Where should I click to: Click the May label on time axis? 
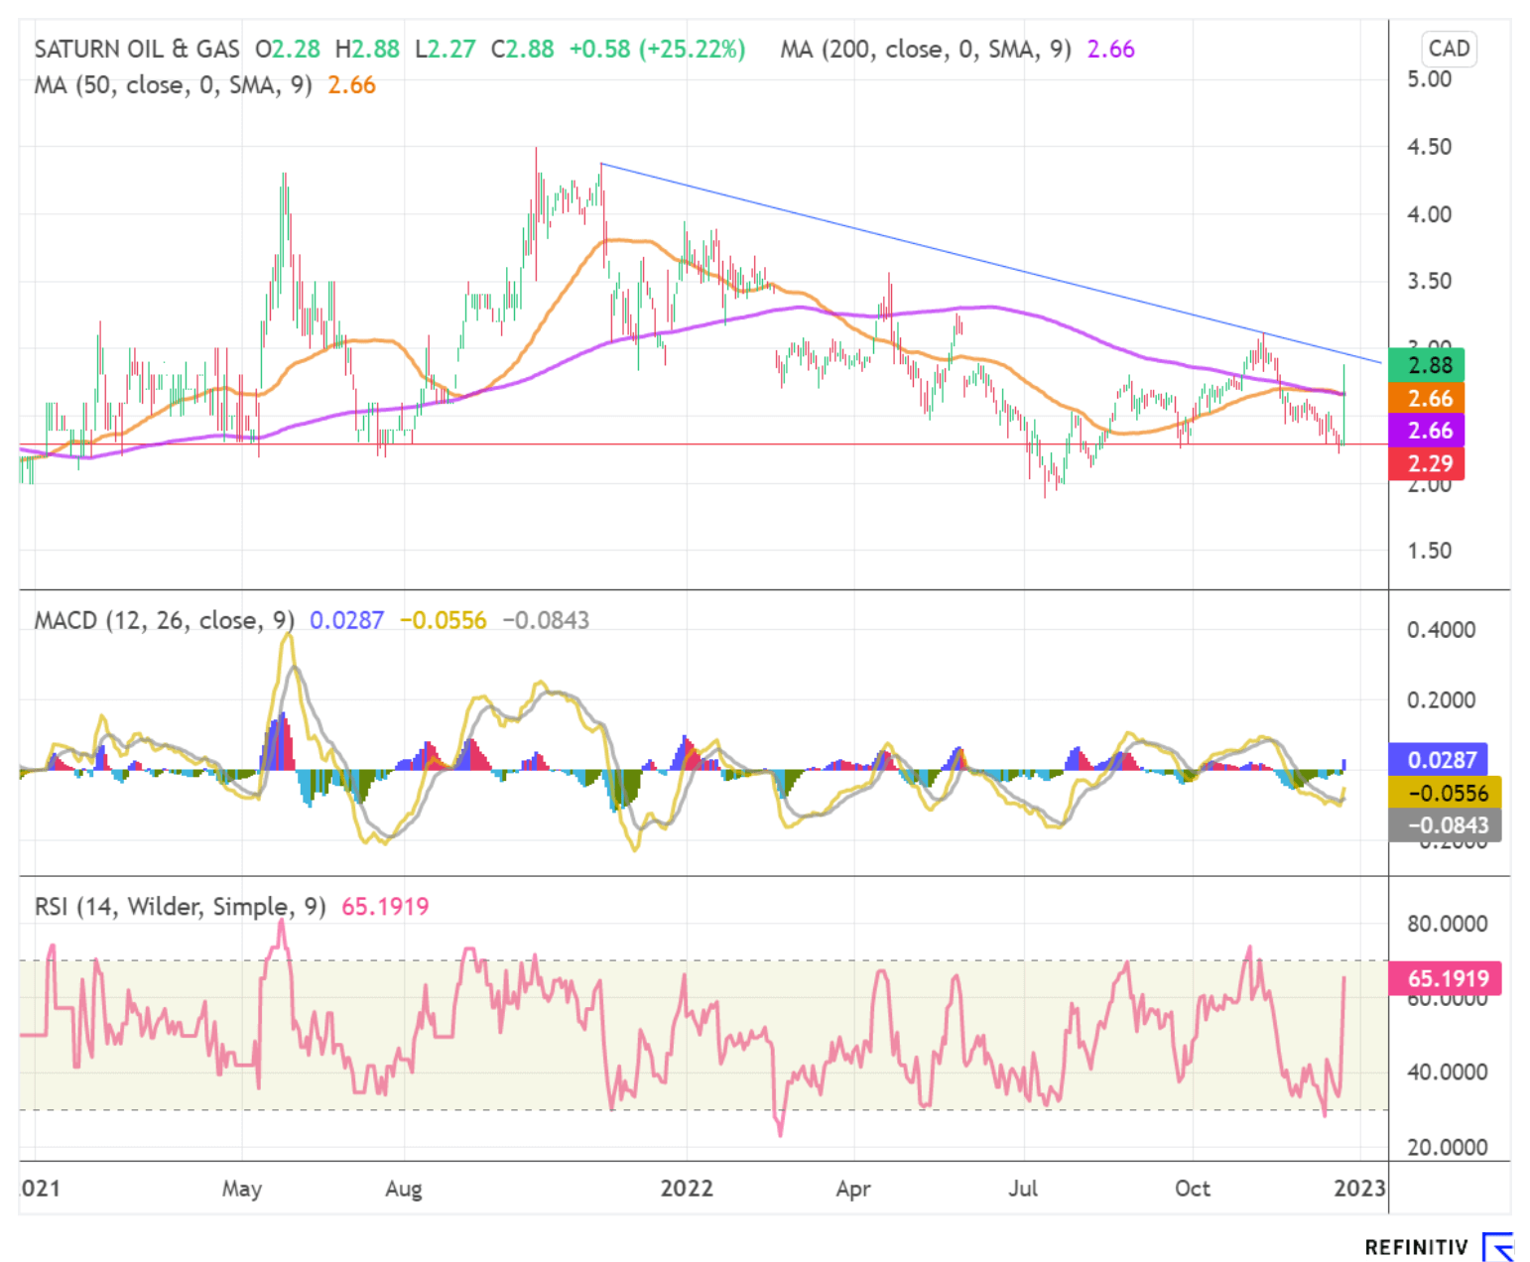[242, 1189]
